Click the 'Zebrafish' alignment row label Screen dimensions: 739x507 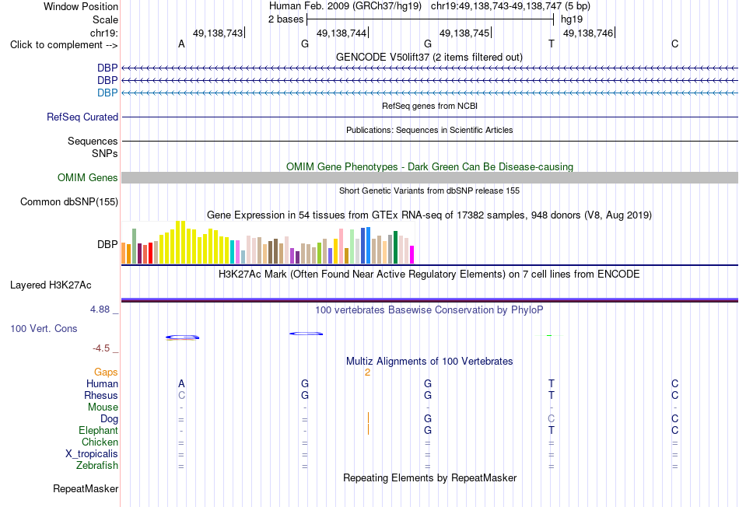click(97, 466)
